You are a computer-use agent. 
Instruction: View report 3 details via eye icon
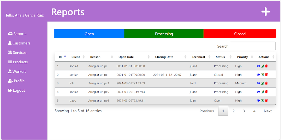coord(258,83)
